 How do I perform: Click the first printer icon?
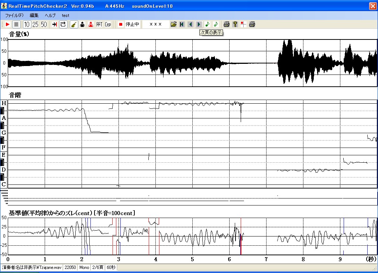(x=226, y=24)
